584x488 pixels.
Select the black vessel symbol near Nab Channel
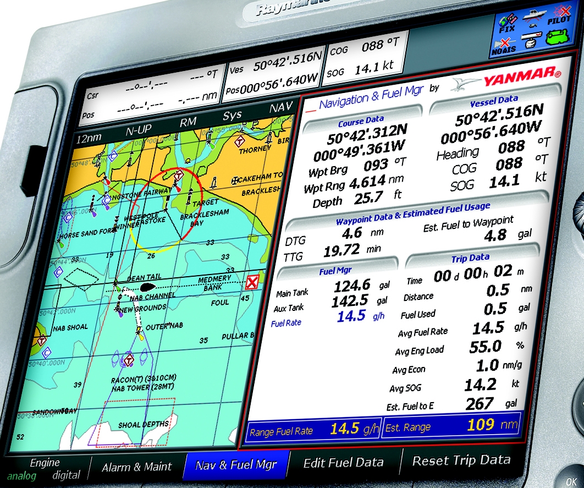click(148, 287)
